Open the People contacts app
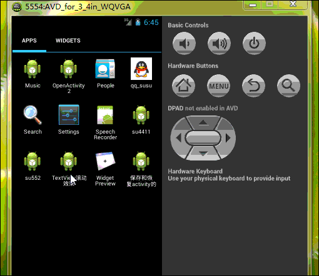 105,74
